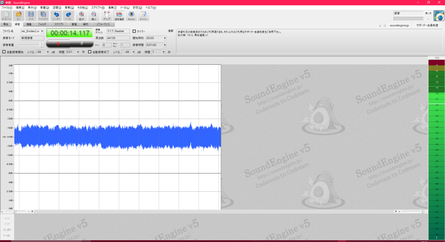
Task: Open the 表示(V) menu
Action: coord(32,8)
